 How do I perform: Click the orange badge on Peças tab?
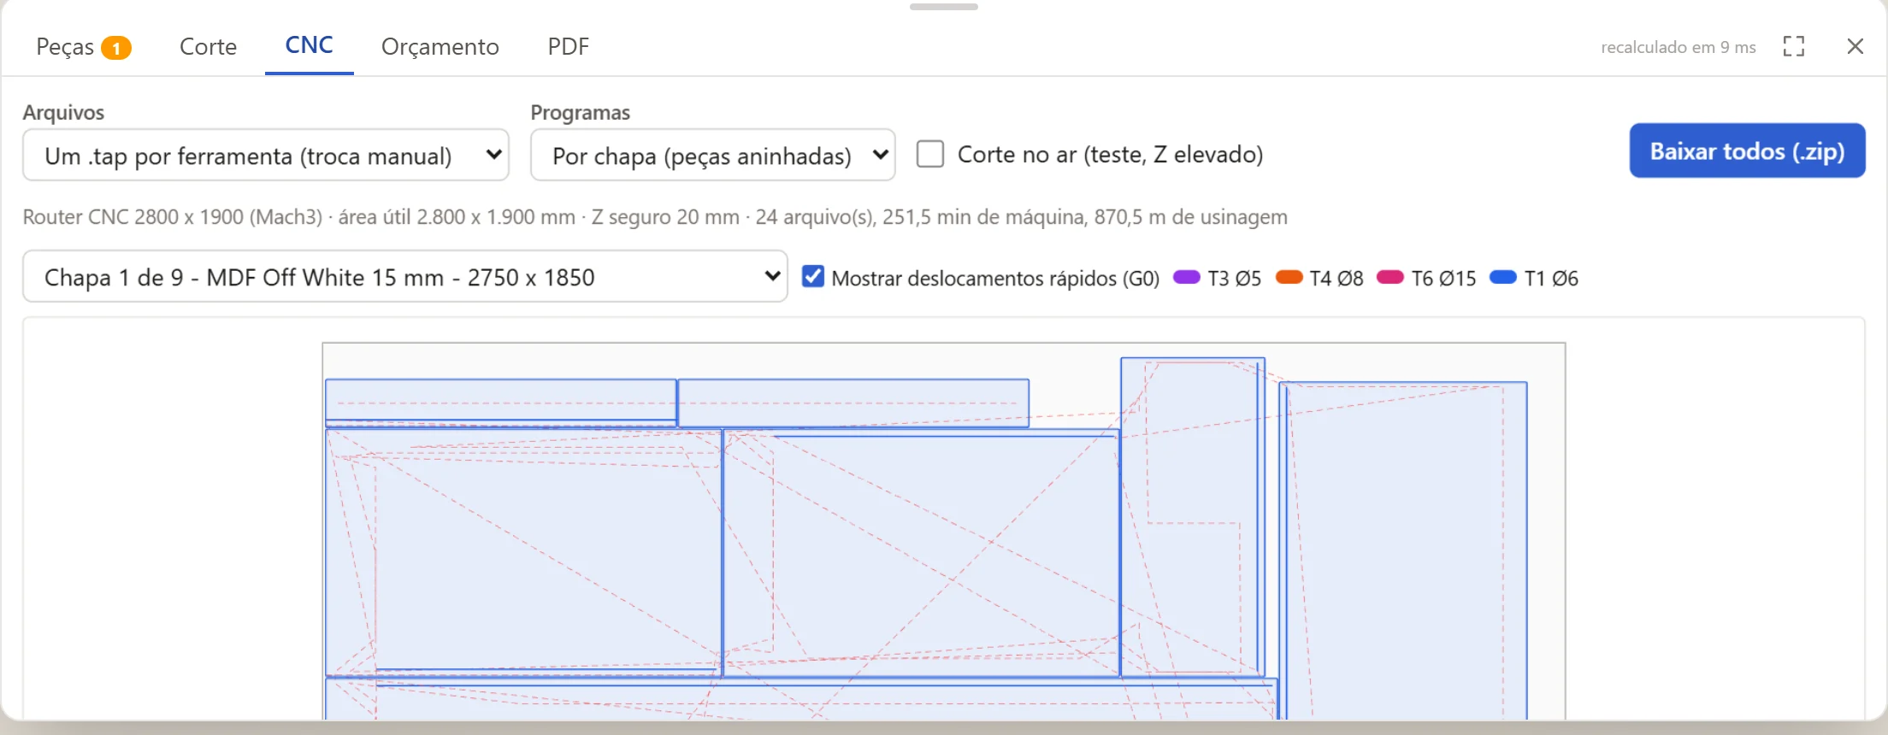tap(116, 48)
